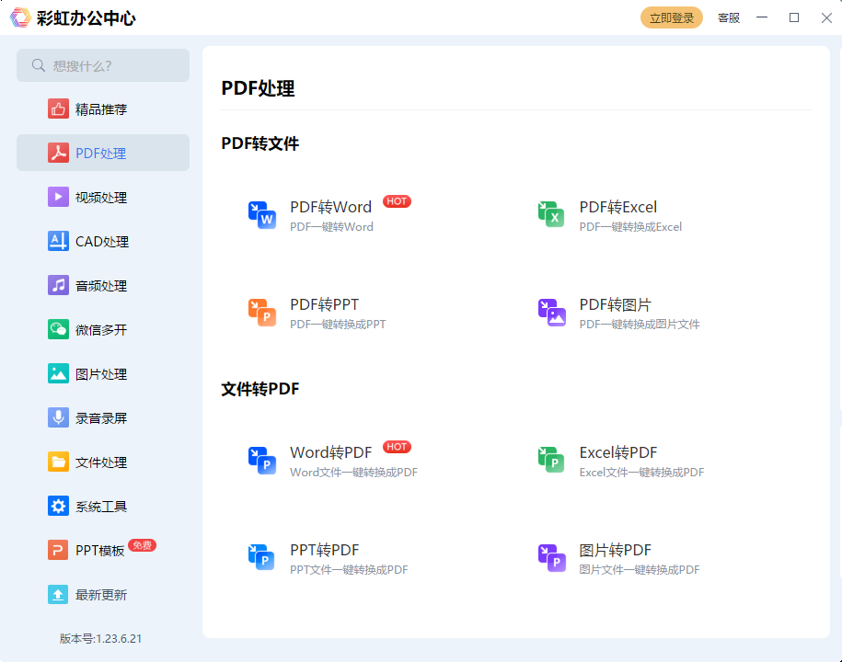
Task: Click the description Word文件一键转换成PDF
Action: [x=353, y=472]
